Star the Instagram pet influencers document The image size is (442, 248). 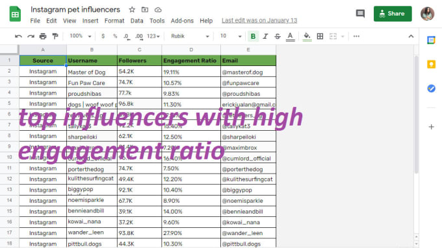132,10
